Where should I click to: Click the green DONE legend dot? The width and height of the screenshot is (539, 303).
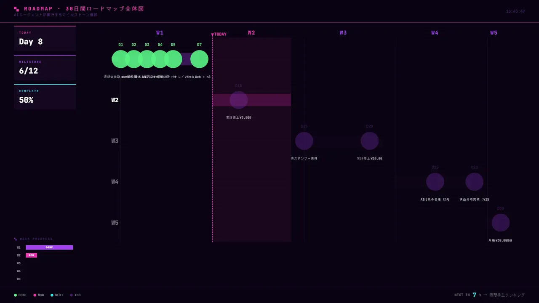16,295
